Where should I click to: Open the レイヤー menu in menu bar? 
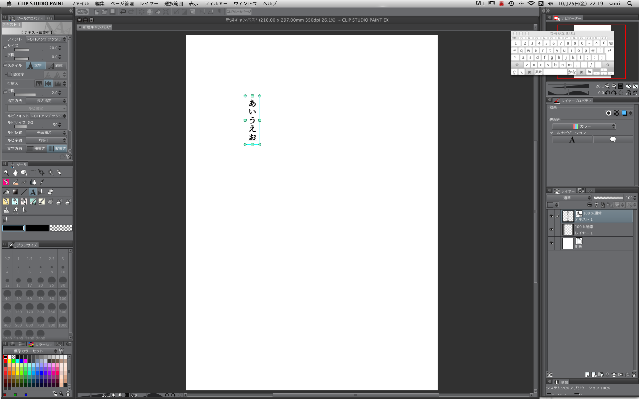(x=149, y=3)
